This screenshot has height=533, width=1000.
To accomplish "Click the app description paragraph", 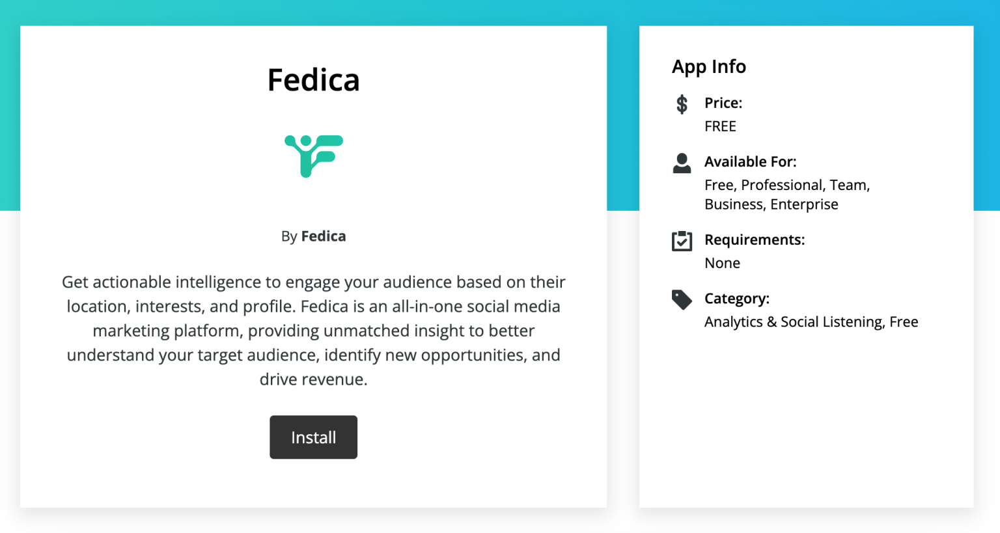I will pyautogui.click(x=313, y=331).
